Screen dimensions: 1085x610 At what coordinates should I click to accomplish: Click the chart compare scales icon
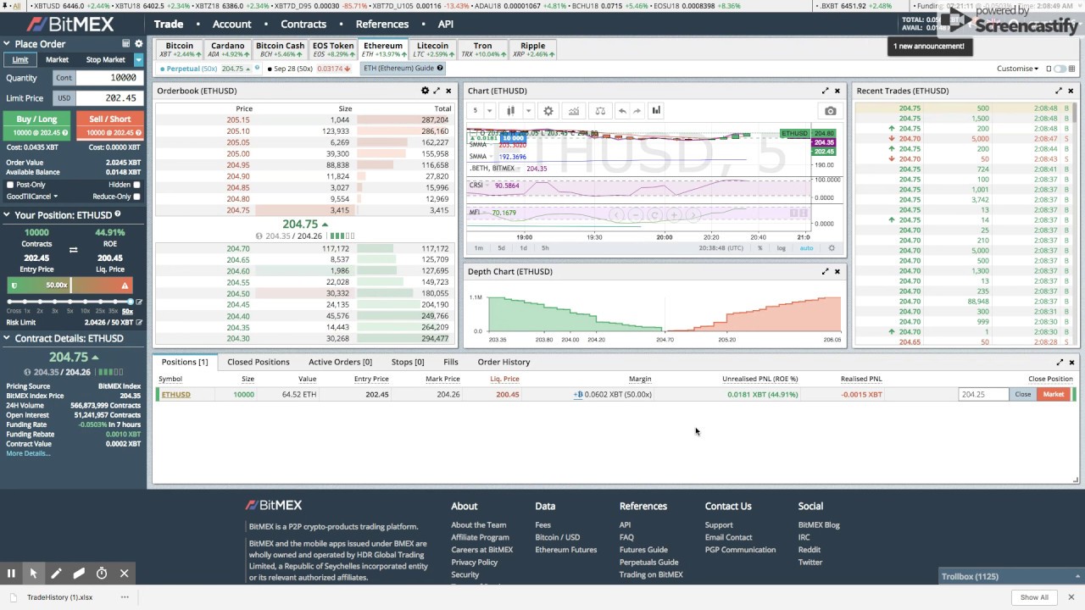[x=600, y=111]
